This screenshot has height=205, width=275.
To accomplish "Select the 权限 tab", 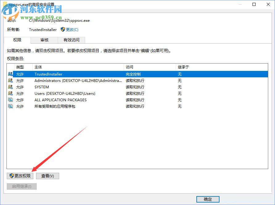I will (18, 40).
